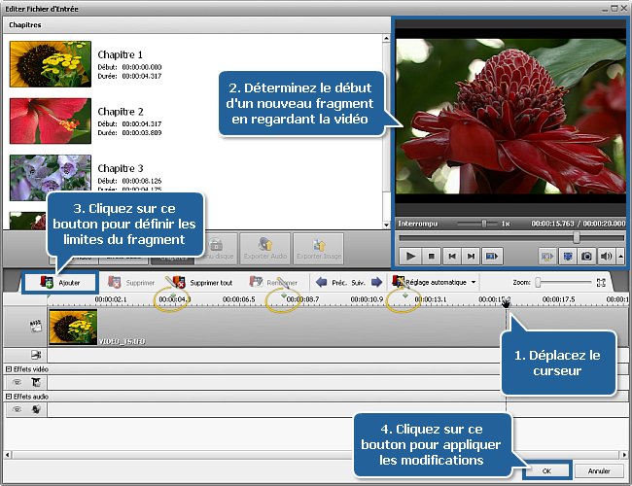632x486 pixels.
Task: Click the Stop playback button
Action: click(431, 256)
